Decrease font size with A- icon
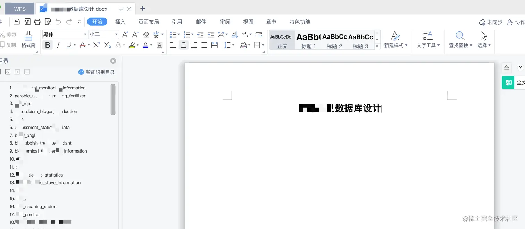 click(x=136, y=34)
